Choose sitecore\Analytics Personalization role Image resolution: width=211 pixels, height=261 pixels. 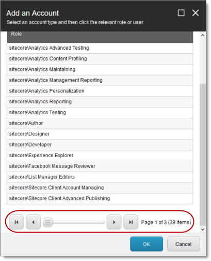click(100, 91)
